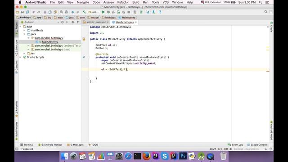The height and width of the screenshot is (162, 288).
Task: Open the Tools menu
Action: [x=155, y=2]
